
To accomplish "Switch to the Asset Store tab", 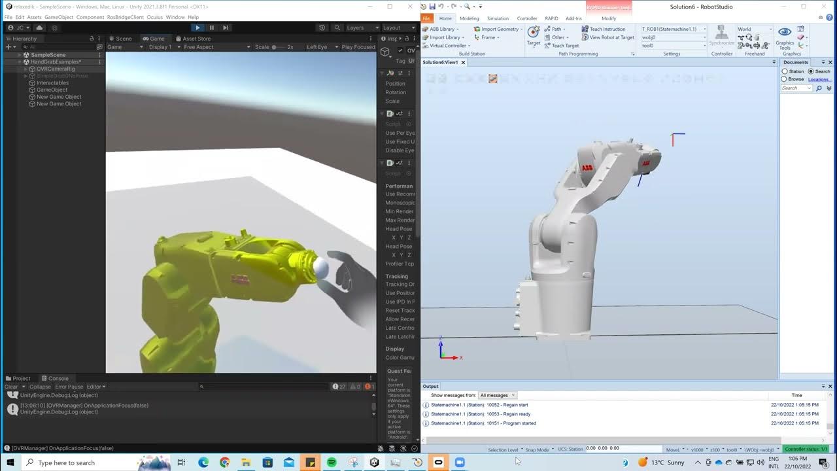I will [193, 39].
